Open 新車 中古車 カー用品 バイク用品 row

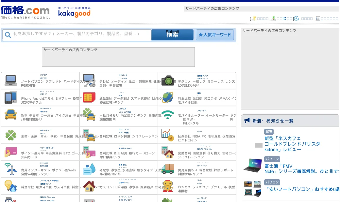53,115
